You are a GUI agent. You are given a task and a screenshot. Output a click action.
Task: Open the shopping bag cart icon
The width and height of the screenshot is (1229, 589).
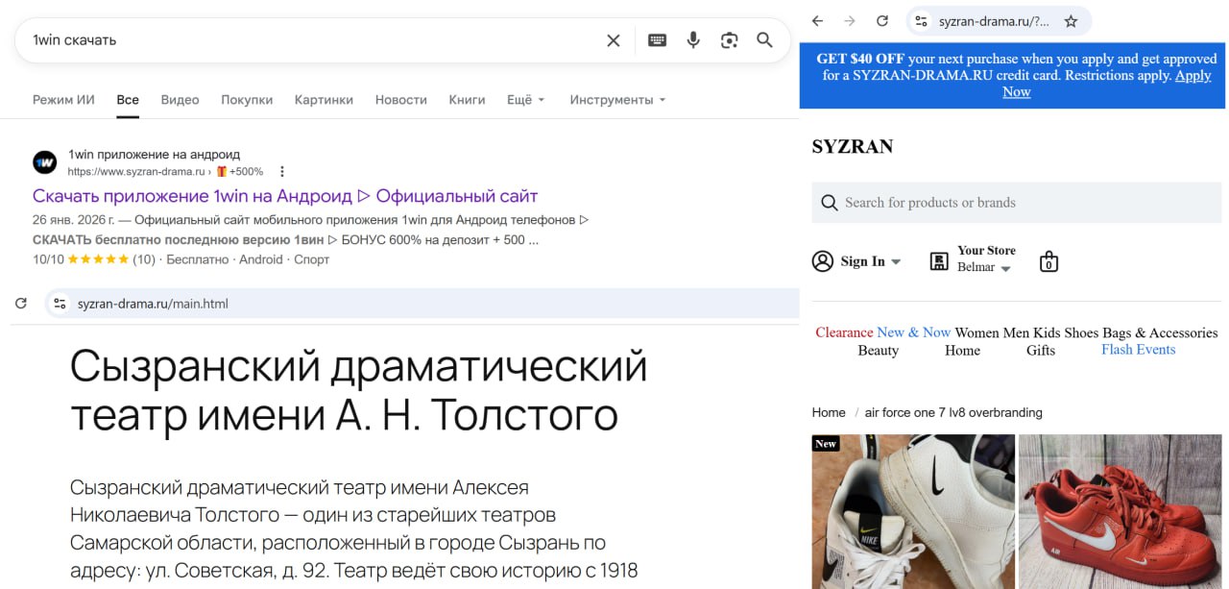1048,261
